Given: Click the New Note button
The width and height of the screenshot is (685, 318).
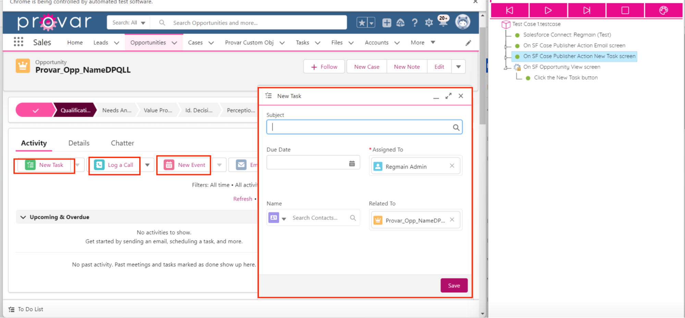Looking at the screenshot, I should pos(407,66).
